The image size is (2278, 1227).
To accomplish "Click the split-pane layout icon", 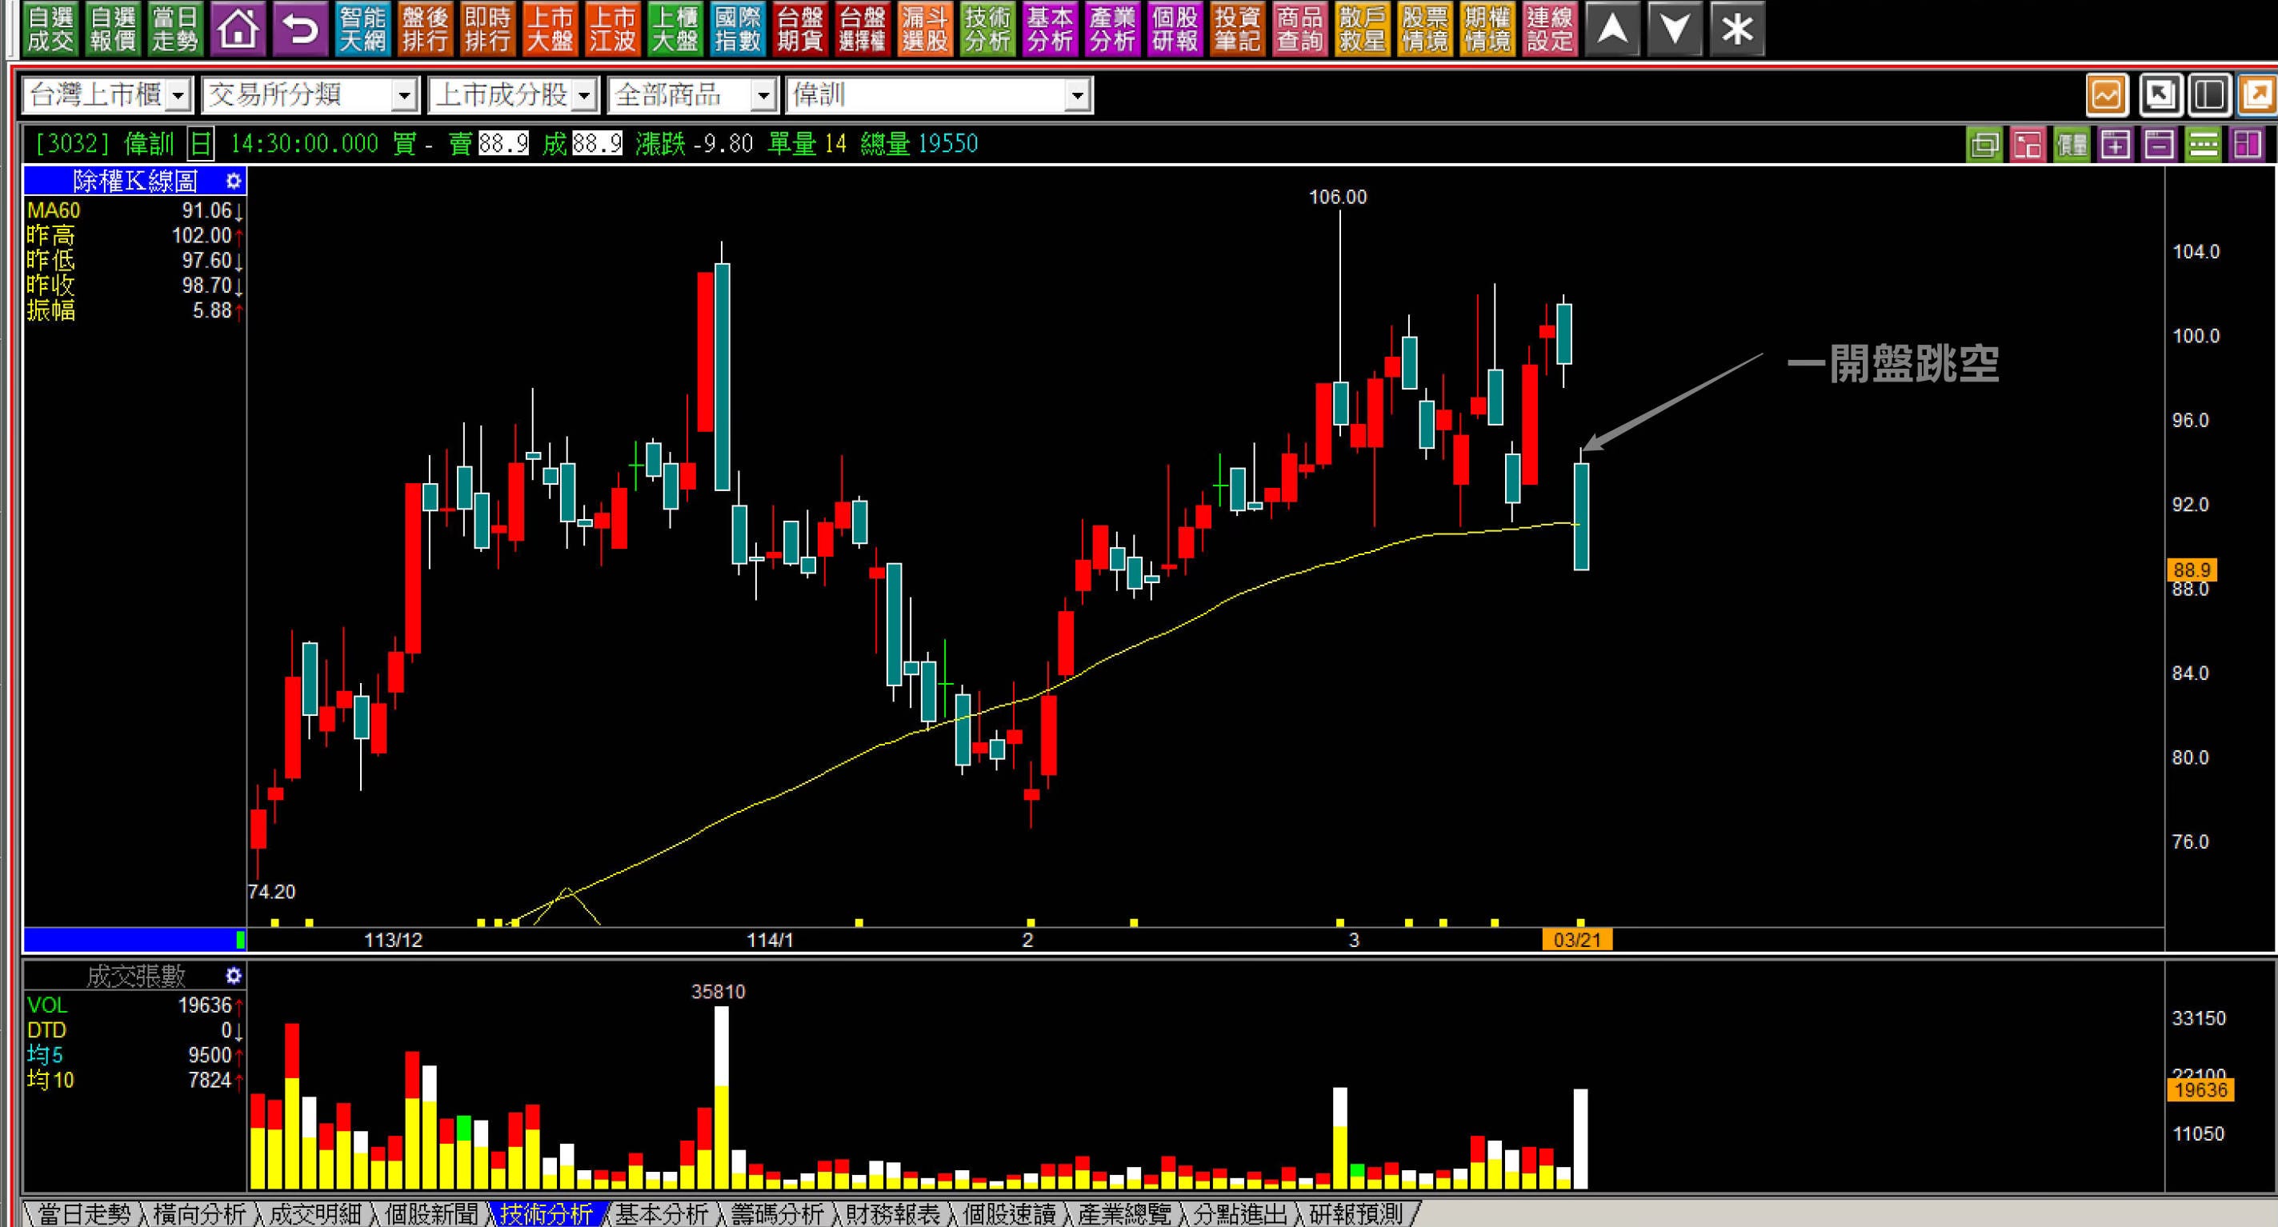I will [2208, 94].
